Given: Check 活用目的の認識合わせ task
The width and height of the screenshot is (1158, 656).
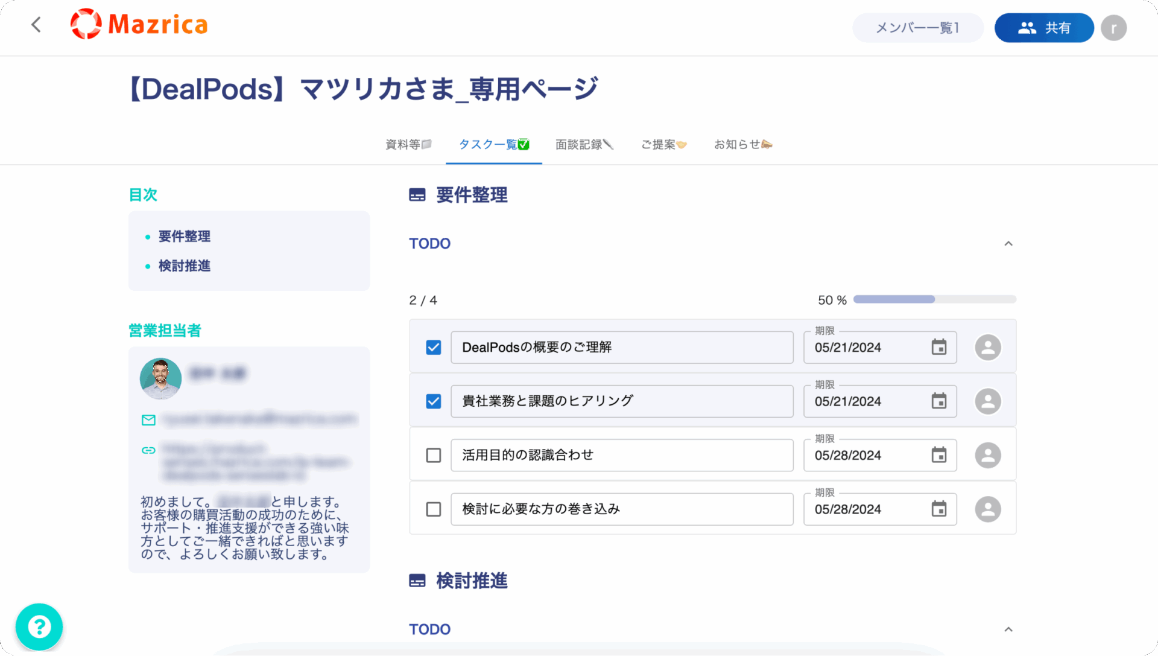Looking at the screenshot, I should pyautogui.click(x=434, y=455).
